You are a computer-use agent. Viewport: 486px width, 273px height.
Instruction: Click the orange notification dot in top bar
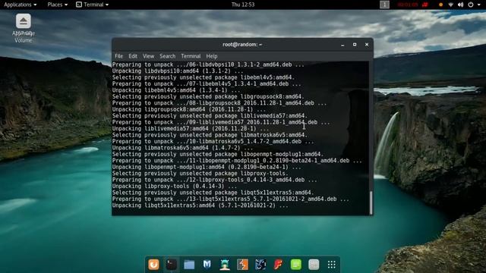(440, 5)
